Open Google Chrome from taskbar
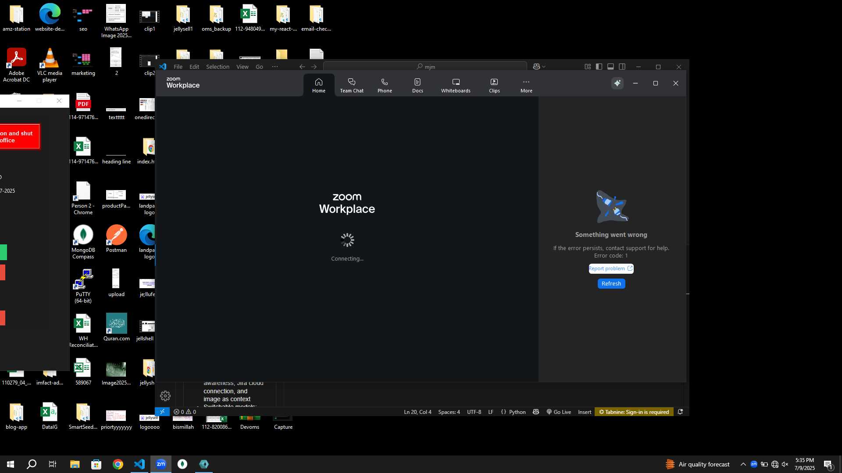The width and height of the screenshot is (842, 473). tap(118, 464)
